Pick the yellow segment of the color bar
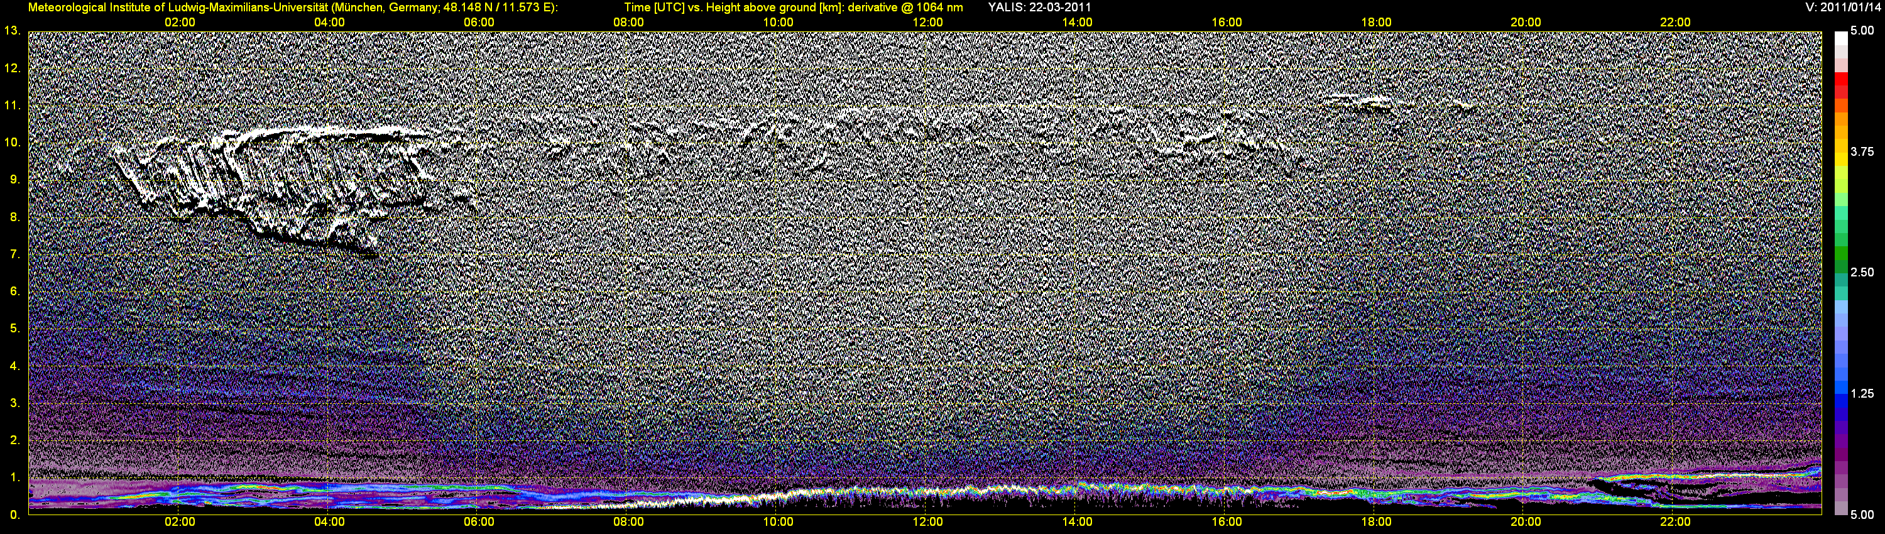The height and width of the screenshot is (534, 1885). [1841, 160]
